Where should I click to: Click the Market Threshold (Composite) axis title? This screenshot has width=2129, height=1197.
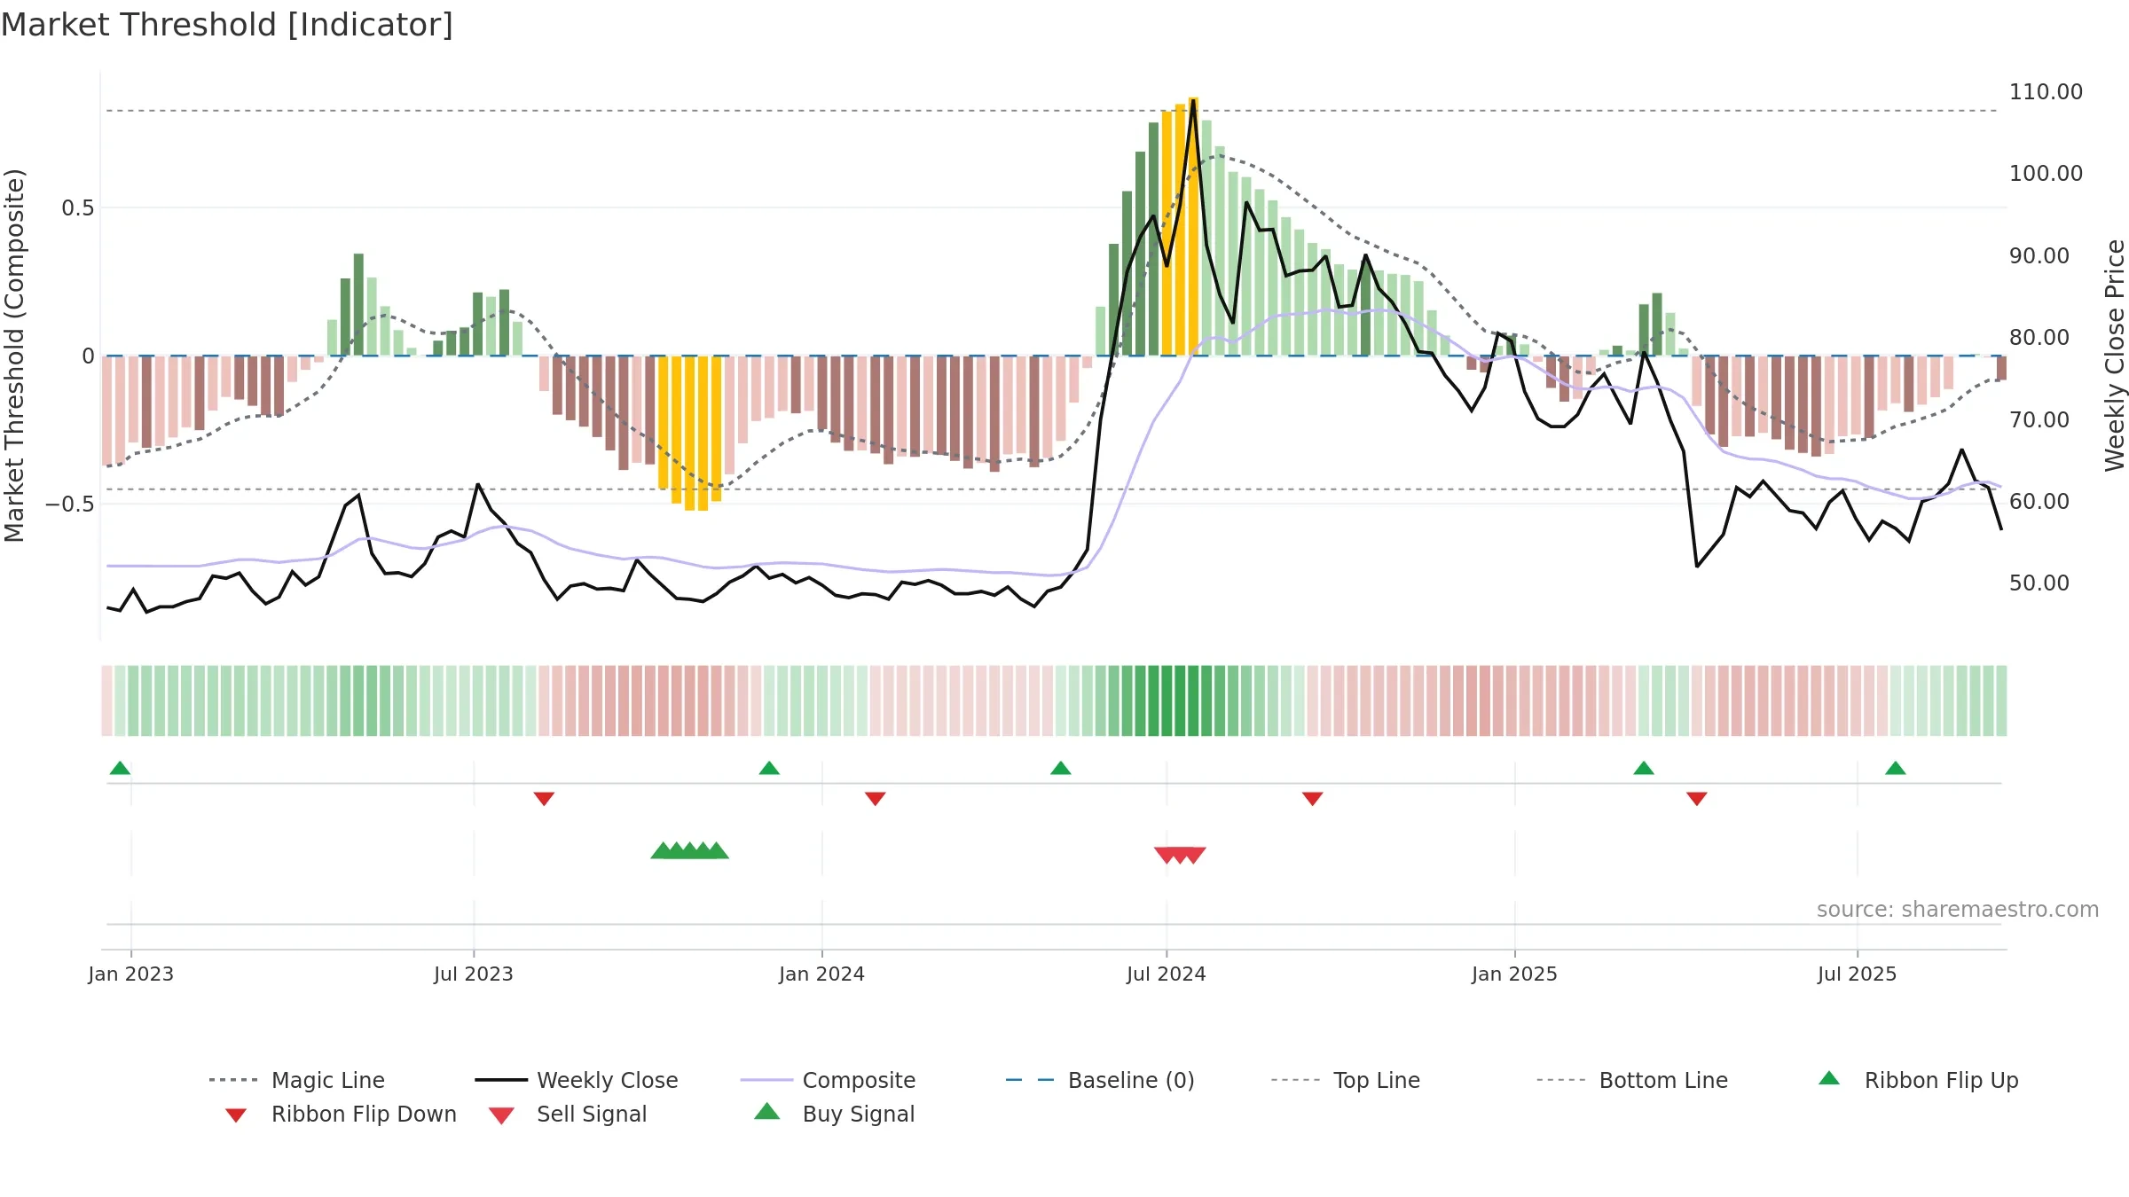[14, 356]
